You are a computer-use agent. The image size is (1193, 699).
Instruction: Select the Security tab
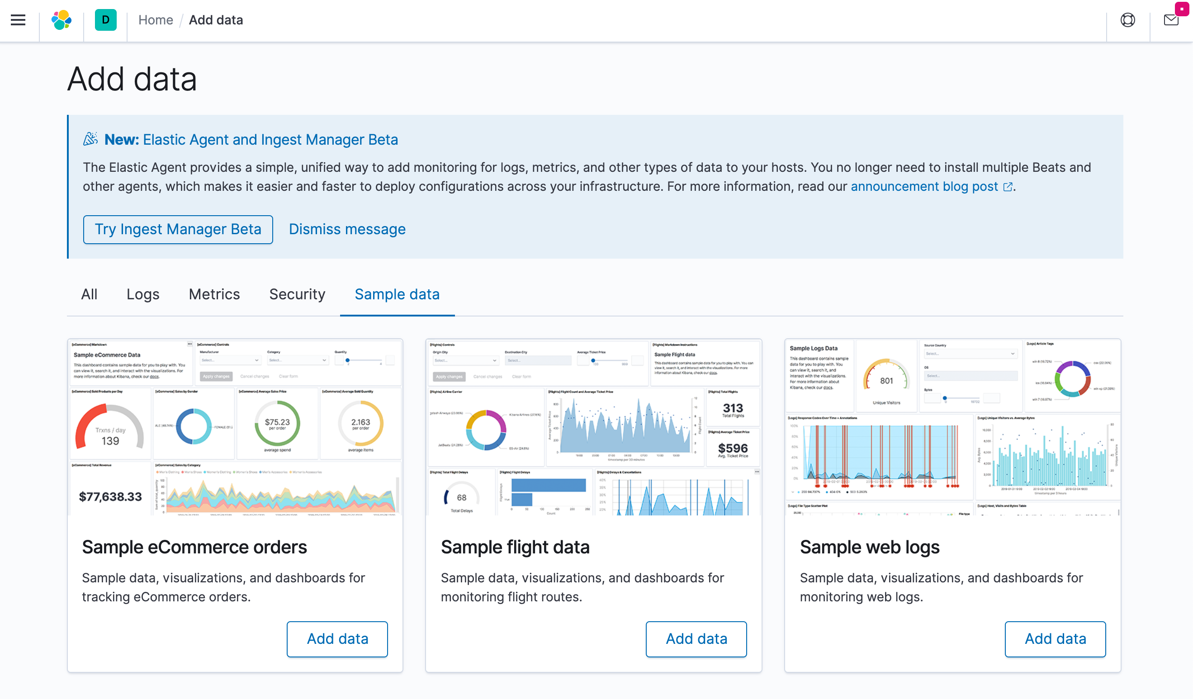[297, 294]
